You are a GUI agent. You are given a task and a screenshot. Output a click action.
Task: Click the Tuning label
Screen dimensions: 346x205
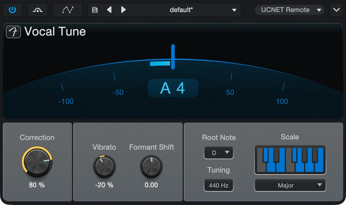[219, 170]
